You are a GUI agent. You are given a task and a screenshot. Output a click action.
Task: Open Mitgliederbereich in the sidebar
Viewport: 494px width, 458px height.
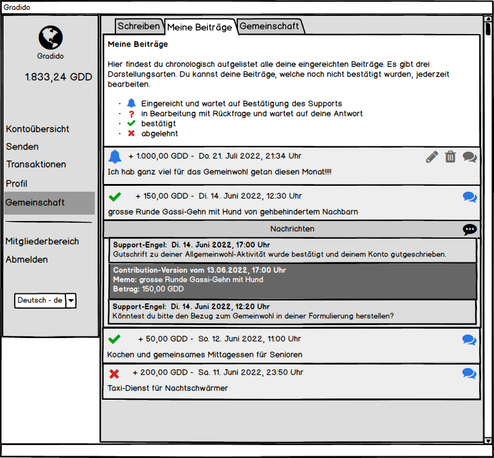tap(42, 241)
